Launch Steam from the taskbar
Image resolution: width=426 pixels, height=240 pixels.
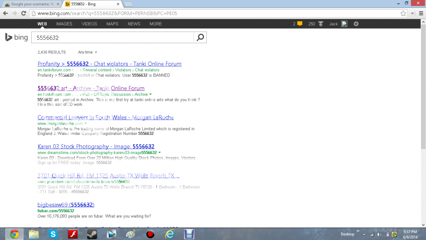point(92,234)
